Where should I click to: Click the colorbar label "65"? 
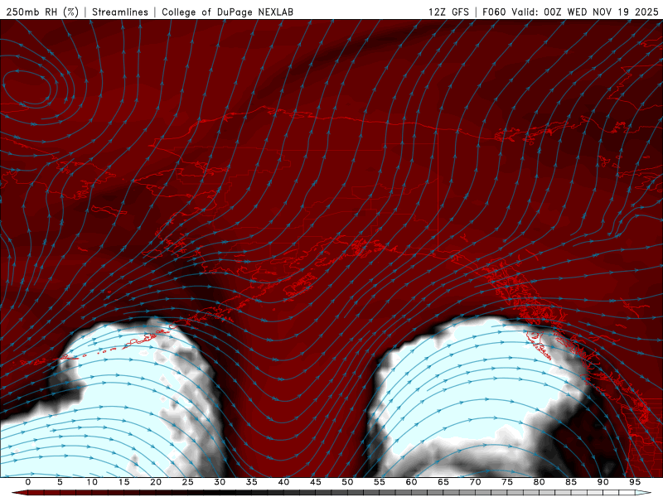tap(443, 482)
